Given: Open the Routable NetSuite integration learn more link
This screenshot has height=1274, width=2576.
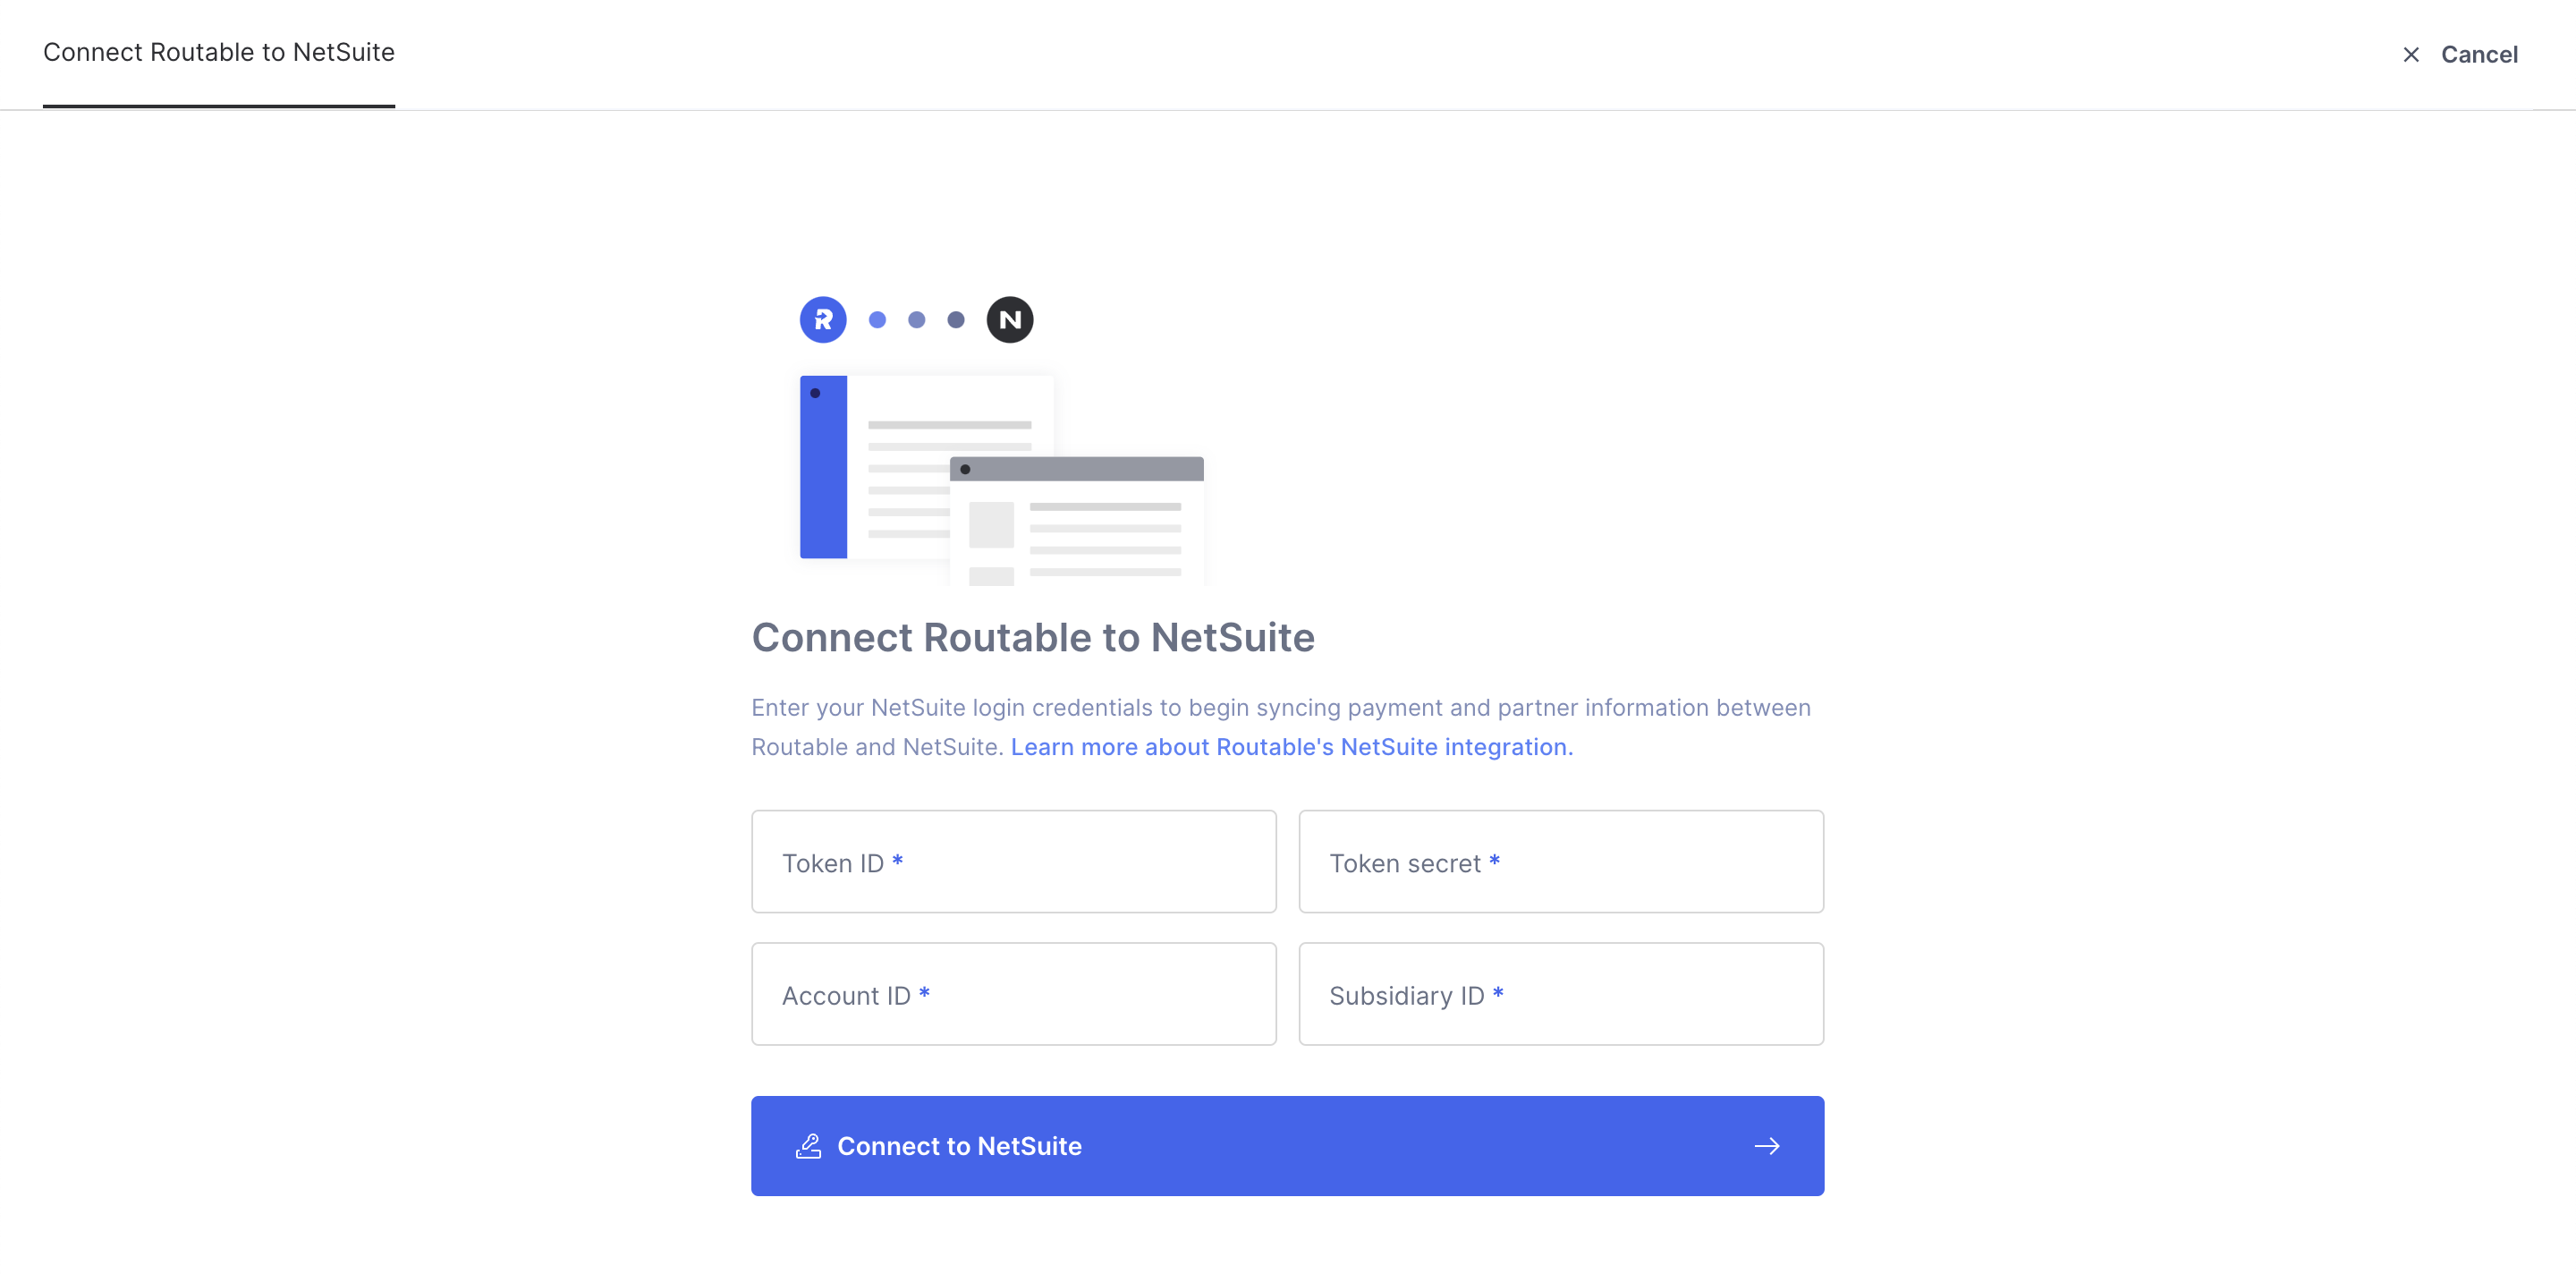Looking at the screenshot, I should [1290, 747].
